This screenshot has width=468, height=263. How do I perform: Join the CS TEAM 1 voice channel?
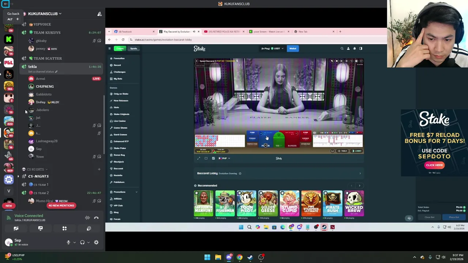pyautogui.click(x=41, y=185)
